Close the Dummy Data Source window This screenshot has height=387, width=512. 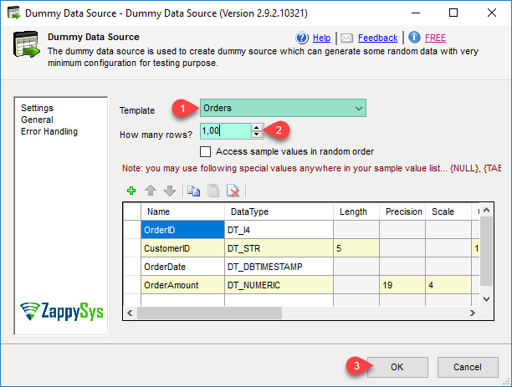click(492, 13)
